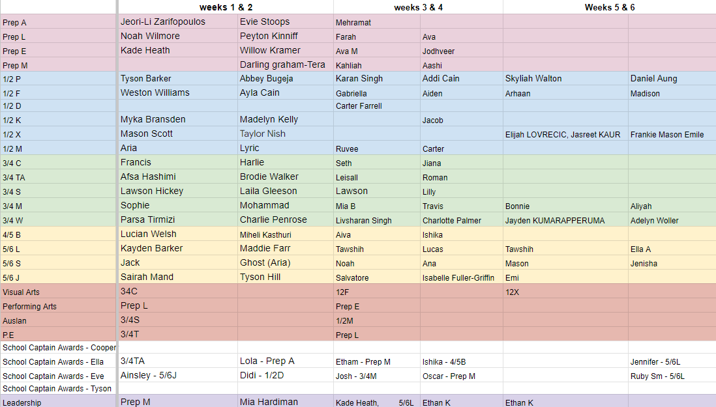Viewport: 716px width, 407px height.
Task: Select the 'Performing Arts' row label
Action: (29, 307)
